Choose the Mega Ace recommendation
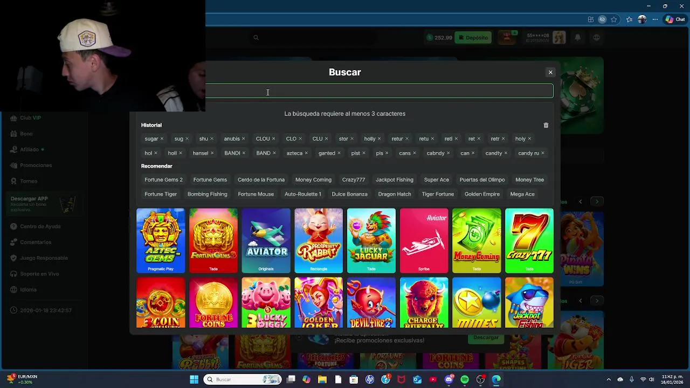Image resolution: width=690 pixels, height=388 pixels. point(522,195)
